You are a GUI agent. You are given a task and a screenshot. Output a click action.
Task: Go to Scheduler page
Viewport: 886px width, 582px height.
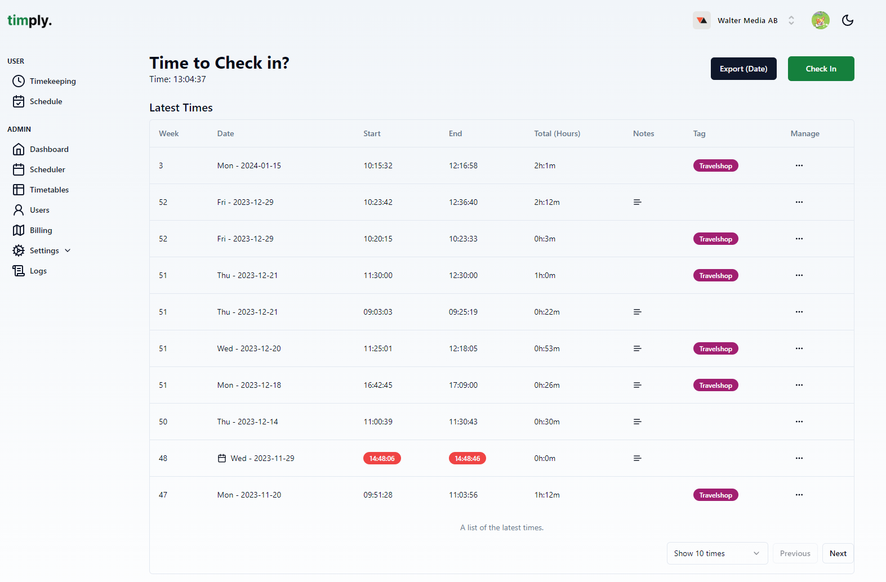(x=47, y=169)
